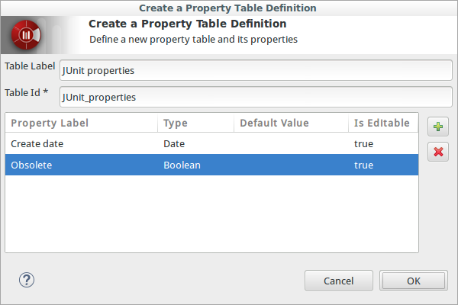Select the Create date property row

211,143
